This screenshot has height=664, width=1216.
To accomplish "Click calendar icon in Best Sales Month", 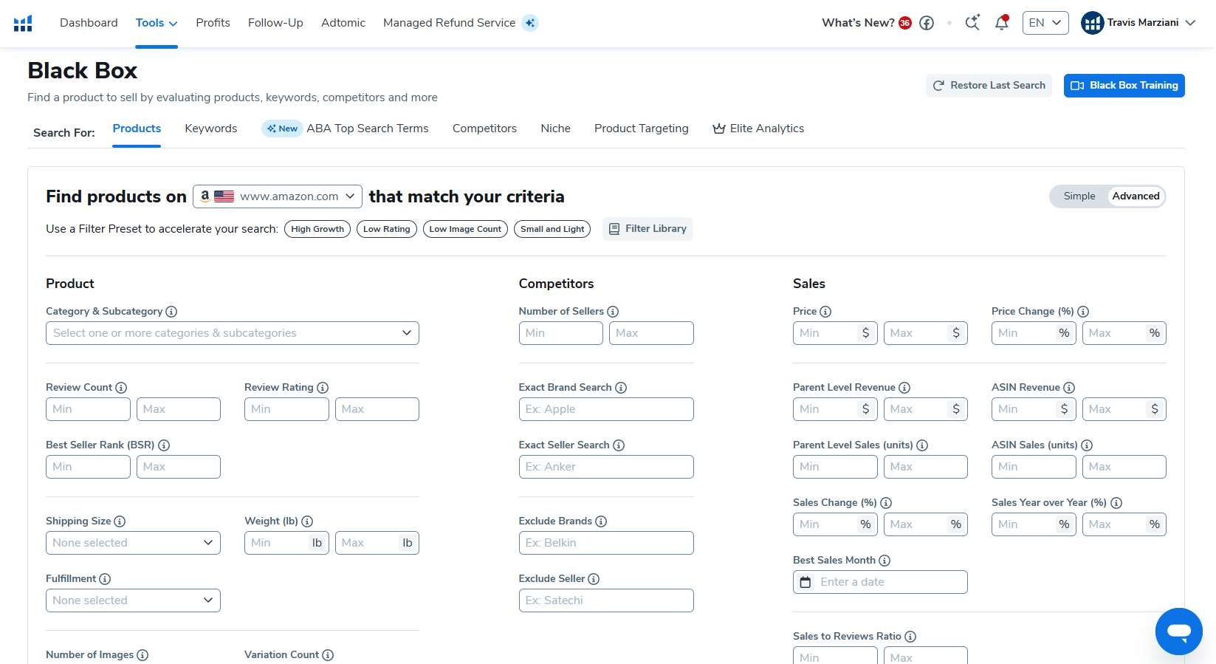I will point(805,582).
